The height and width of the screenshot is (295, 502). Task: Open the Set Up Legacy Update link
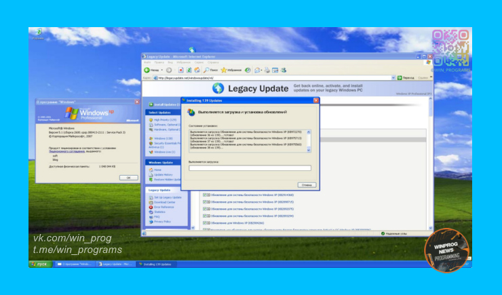click(168, 197)
